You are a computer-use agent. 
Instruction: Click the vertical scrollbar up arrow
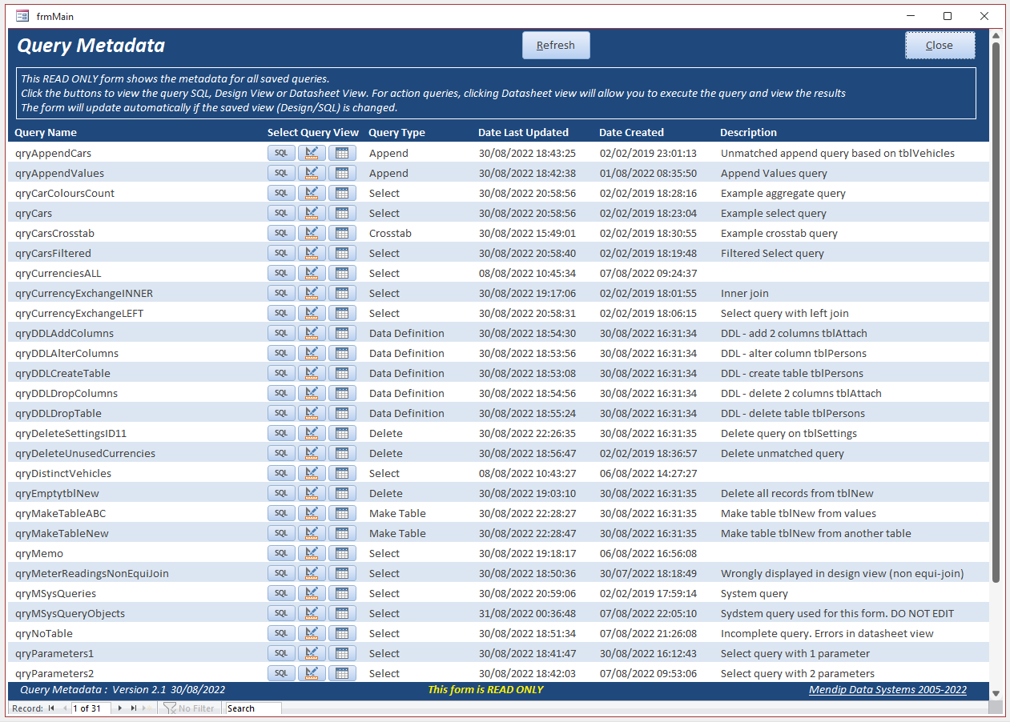point(996,36)
